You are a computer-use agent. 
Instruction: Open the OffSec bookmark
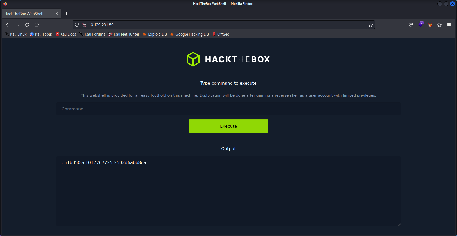point(221,34)
